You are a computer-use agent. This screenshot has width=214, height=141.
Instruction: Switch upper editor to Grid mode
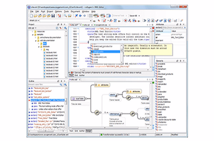(x=76, y=75)
